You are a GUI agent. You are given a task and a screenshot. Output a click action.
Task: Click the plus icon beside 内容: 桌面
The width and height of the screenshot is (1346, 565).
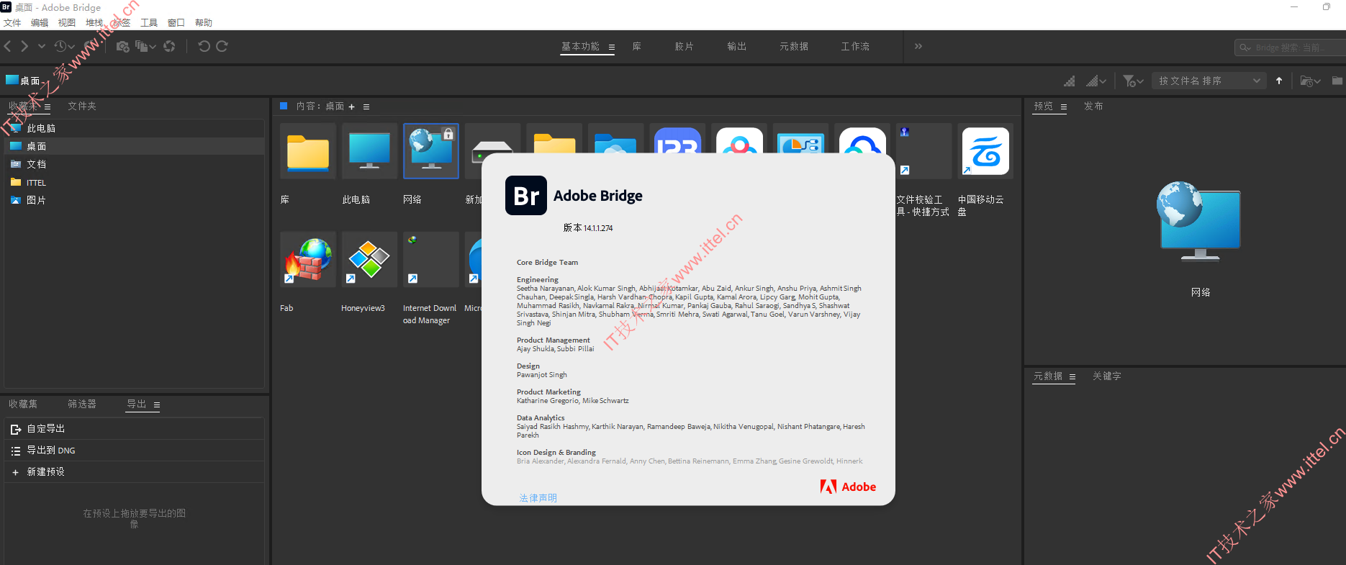(351, 107)
